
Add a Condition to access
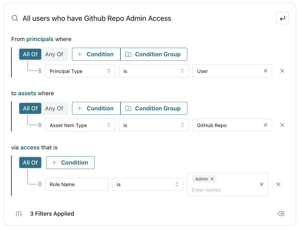click(70, 163)
